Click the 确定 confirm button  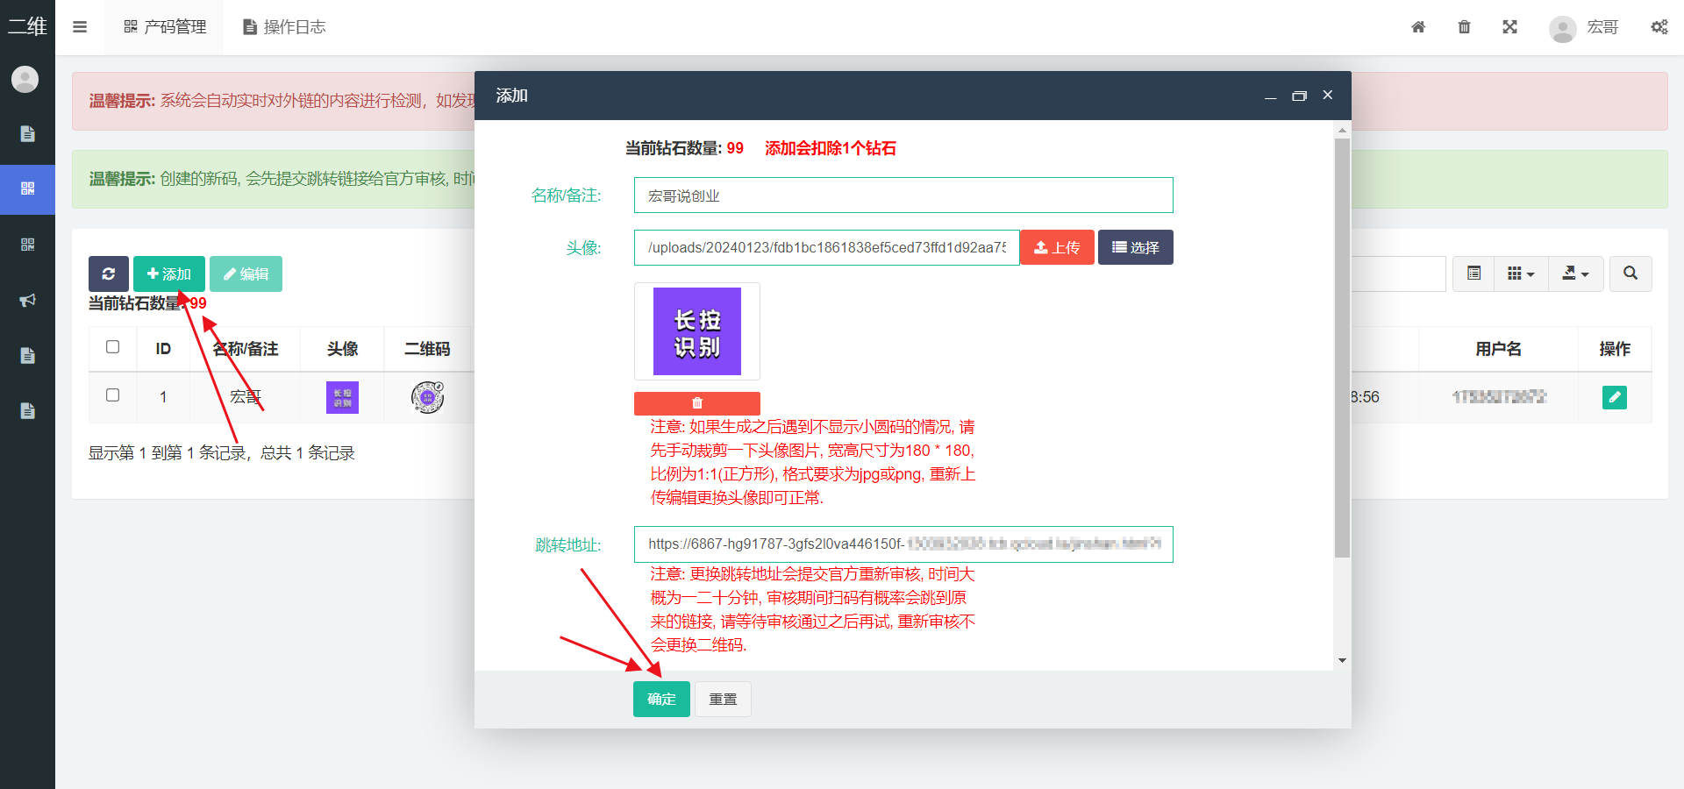click(661, 699)
